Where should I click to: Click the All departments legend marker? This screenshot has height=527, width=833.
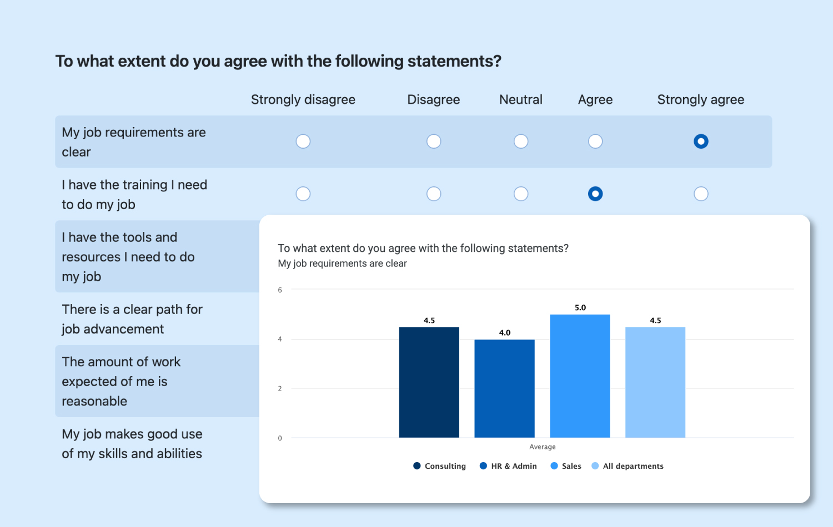[595, 466]
